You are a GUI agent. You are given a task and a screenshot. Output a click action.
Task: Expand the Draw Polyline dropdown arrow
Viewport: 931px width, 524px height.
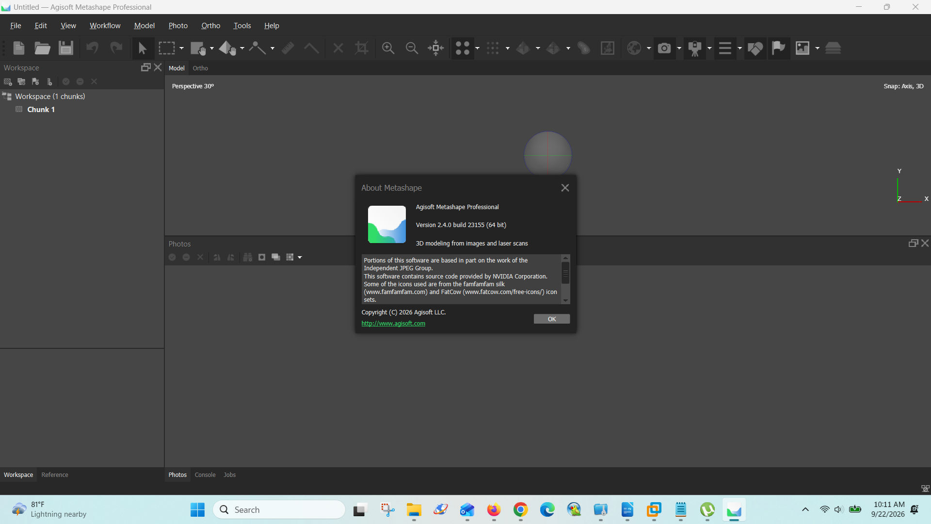click(273, 49)
